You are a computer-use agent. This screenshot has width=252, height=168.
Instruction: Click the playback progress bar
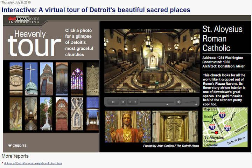pyautogui.click(x=157, y=102)
